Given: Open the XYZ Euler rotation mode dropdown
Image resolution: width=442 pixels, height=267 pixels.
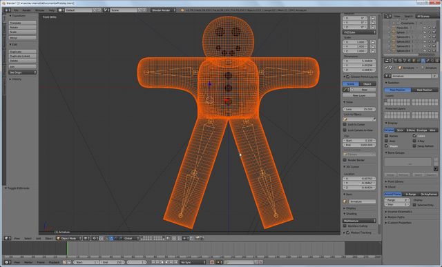Looking at the screenshot, I should point(359,32).
